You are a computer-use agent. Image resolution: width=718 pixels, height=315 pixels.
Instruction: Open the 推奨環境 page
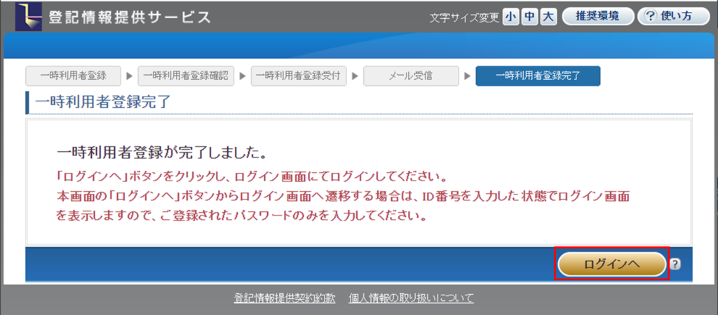pos(597,16)
